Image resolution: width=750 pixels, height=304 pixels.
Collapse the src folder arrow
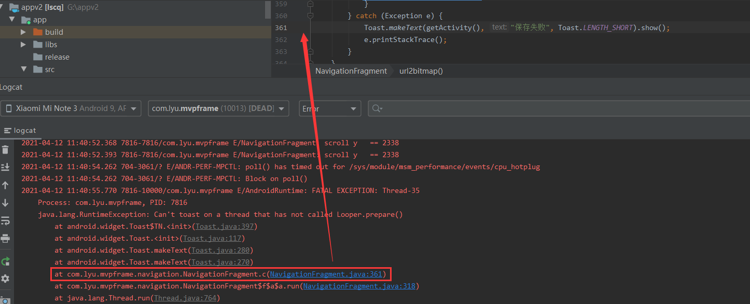23,70
